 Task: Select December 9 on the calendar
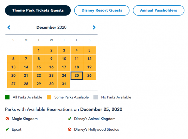coord(51,59)
